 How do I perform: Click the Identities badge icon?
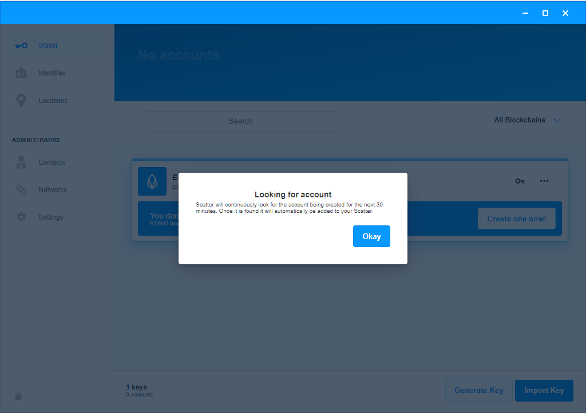(x=21, y=73)
